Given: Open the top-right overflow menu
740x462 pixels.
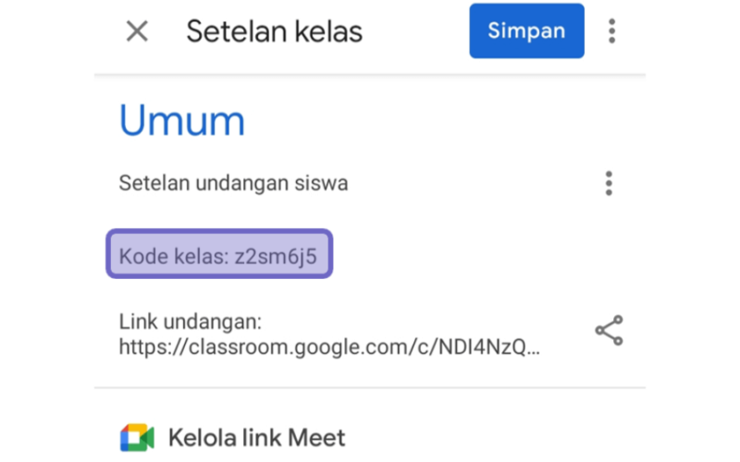Looking at the screenshot, I should (611, 31).
